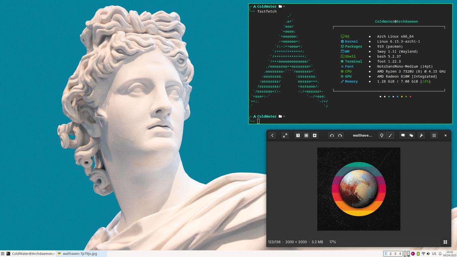Go back using the left arrow button
The width and height of the screenshot is (457, 257).
[272, 136]
